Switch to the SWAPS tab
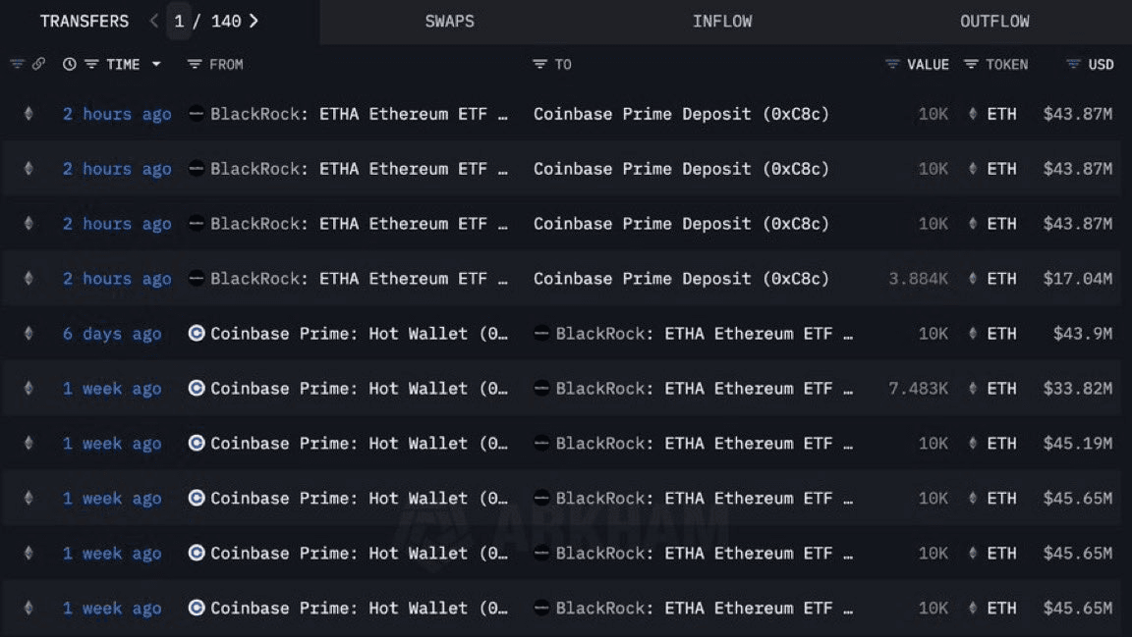Image resolution: width=1132 pixels, height=637 pixels. click(449, 22)
